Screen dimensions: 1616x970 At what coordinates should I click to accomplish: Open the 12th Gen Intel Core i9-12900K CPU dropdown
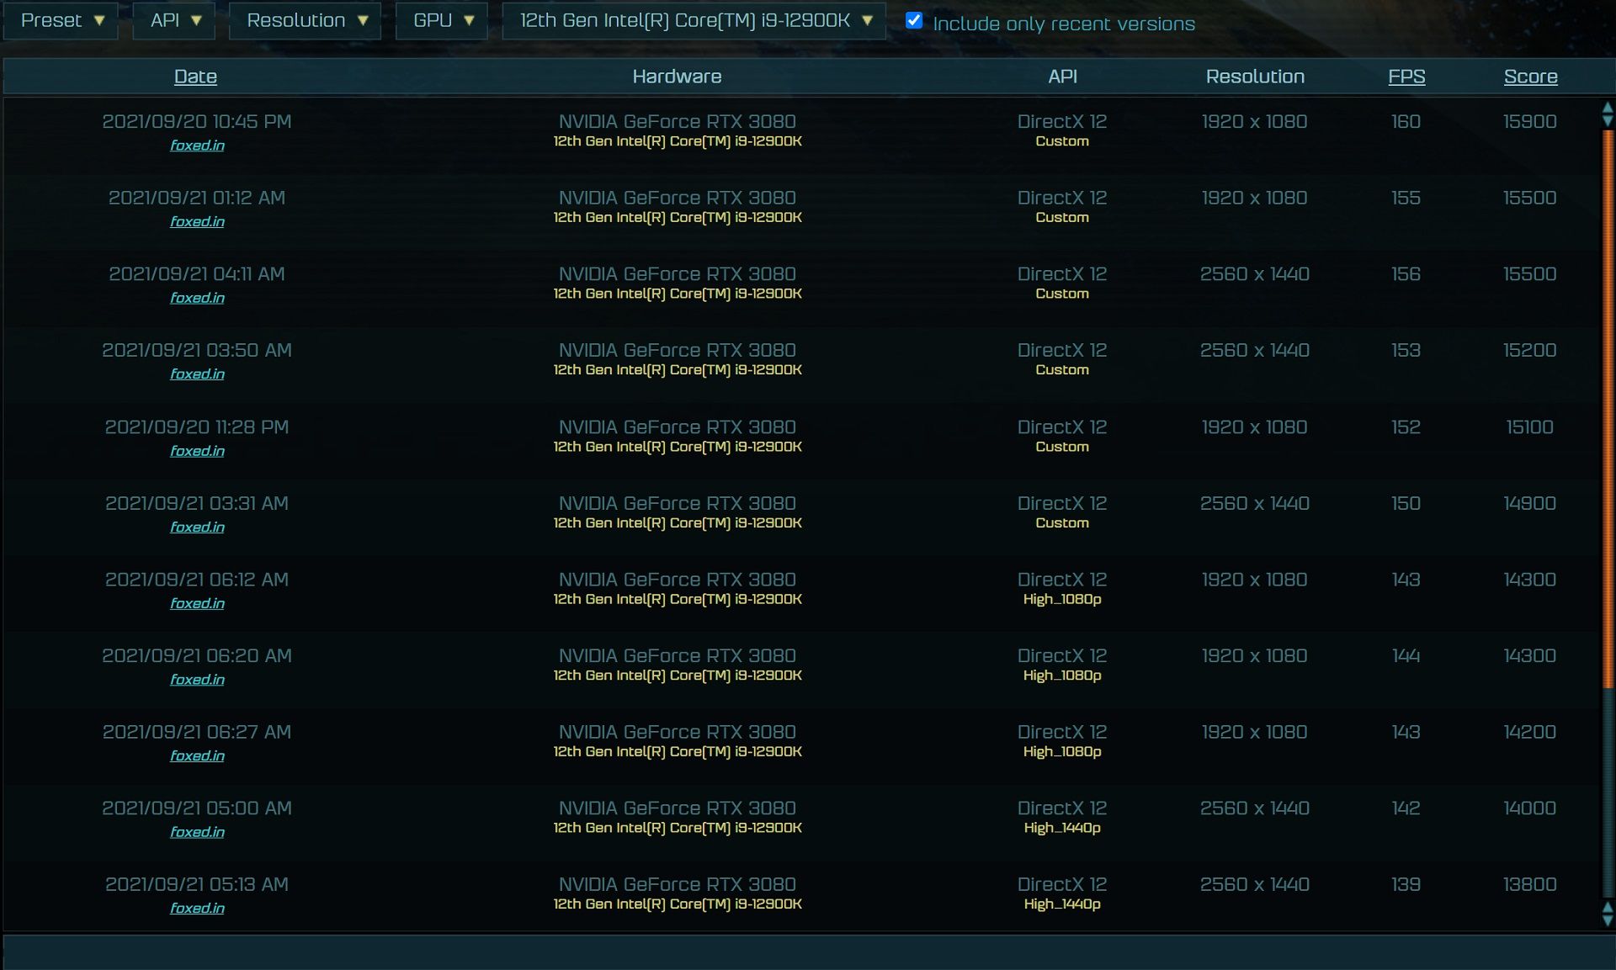694,20
